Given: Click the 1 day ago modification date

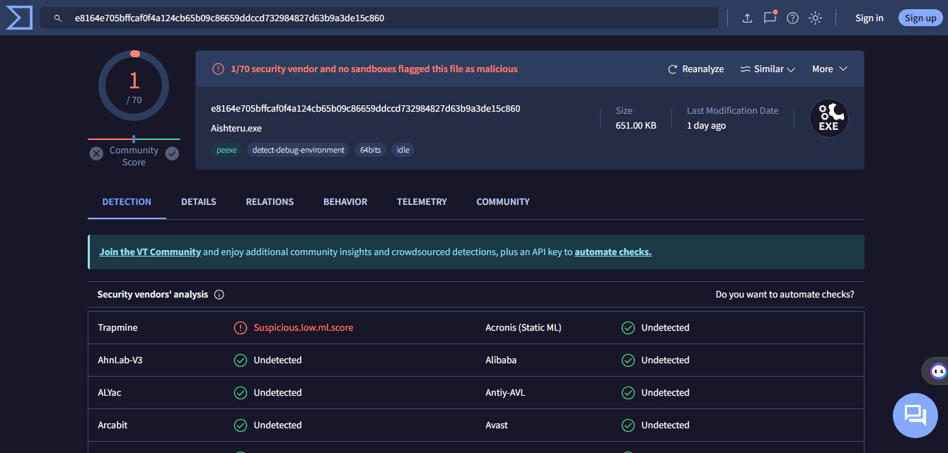Looking at the screenshot, I should point(706,126).
